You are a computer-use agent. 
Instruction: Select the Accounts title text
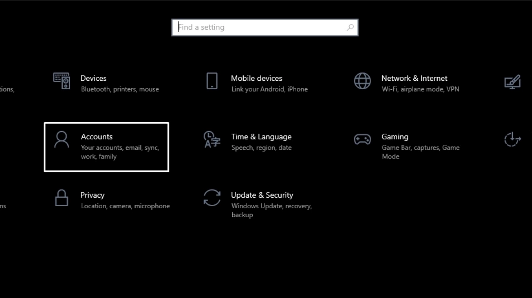pyautogui.click(x=97, y=137)
